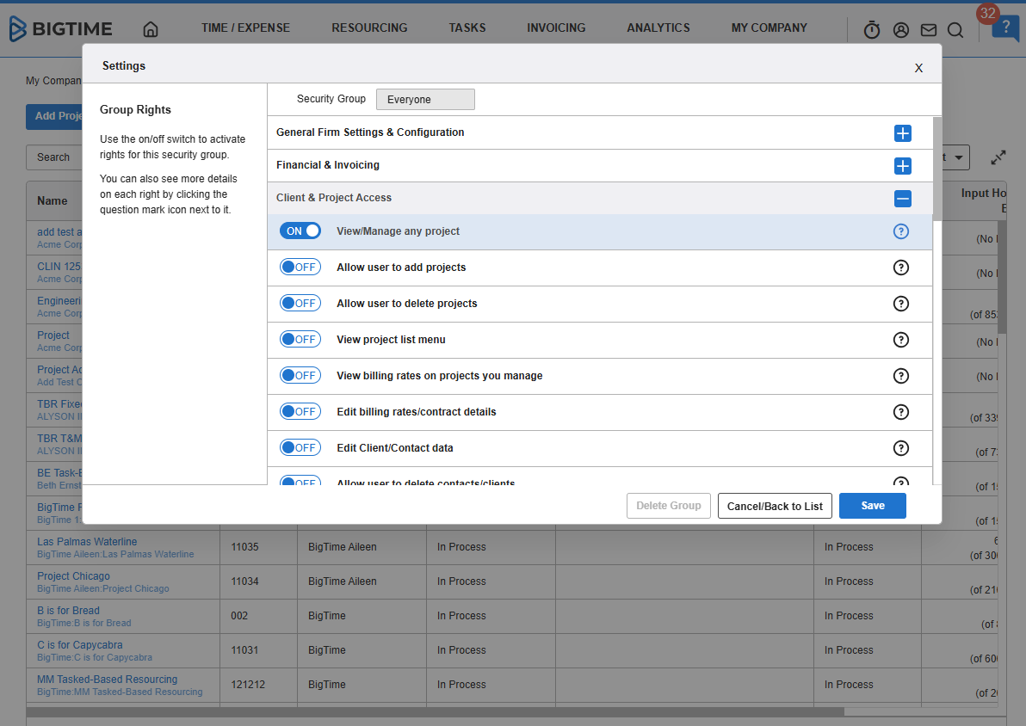Open the dropdown arrow beside the expand icon

[x=959, y=157]
